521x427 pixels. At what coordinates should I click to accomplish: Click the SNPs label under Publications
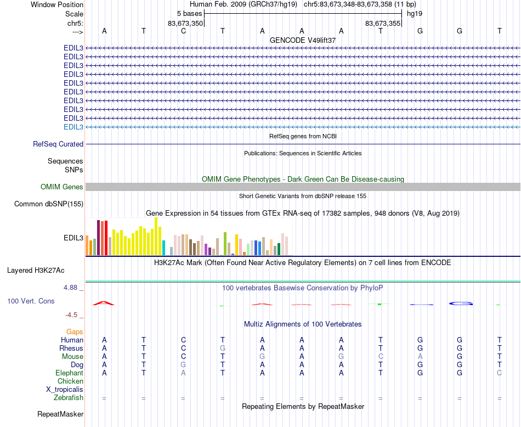click(74, 170)
